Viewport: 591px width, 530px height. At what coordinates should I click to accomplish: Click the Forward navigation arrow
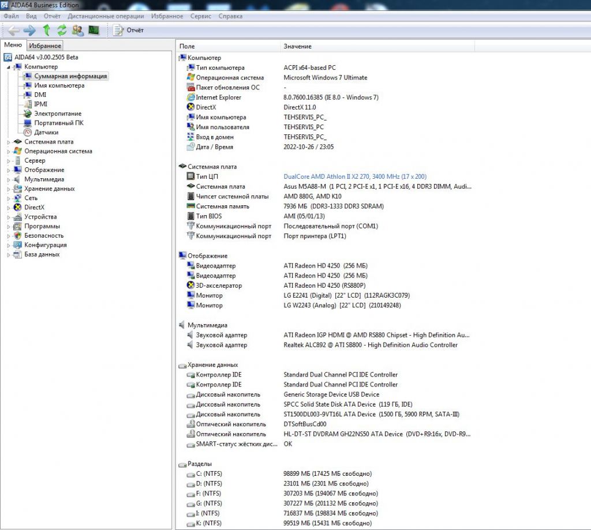click(29, 30)
